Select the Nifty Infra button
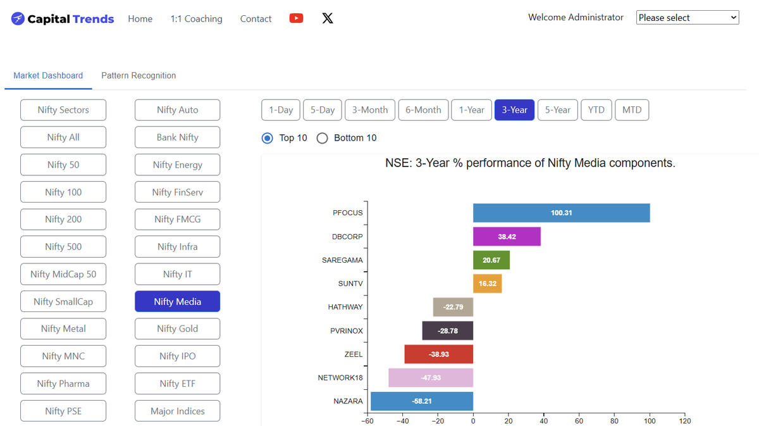The height and width of the screenshot is (426, 759). [178, 247]
